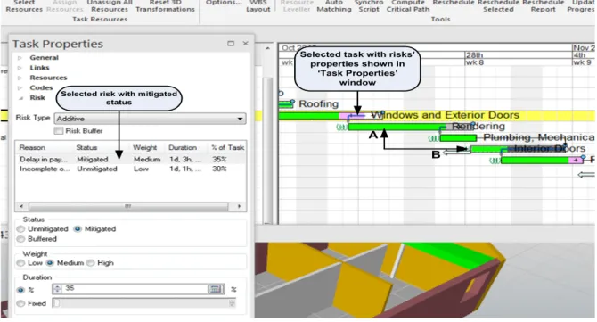
Task: Set weight to Low
Action: tap(20, 263)
